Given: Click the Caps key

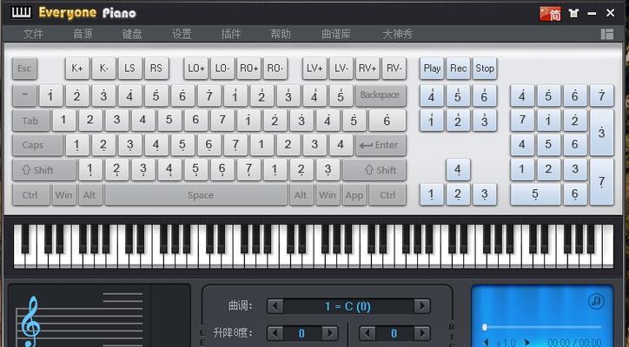Looking at the screenshot, I should click(x=37, y=145).
